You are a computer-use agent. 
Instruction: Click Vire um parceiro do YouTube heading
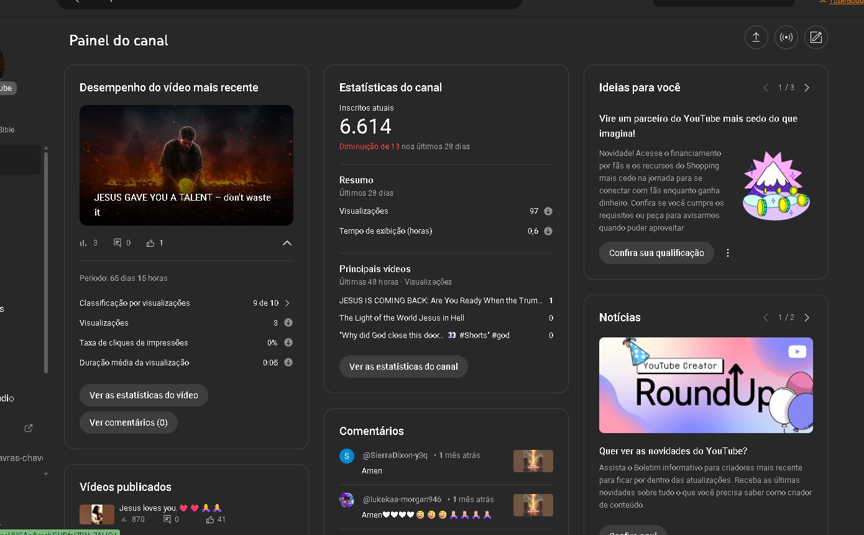698,126
